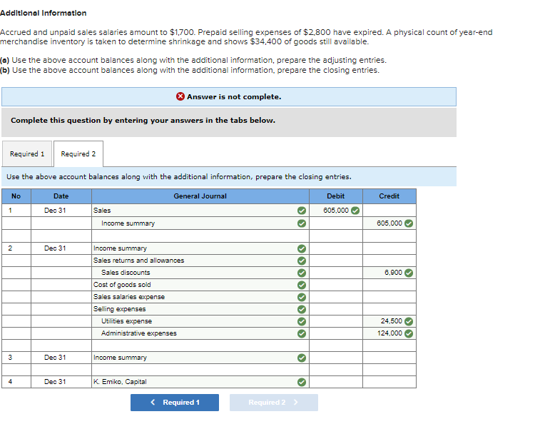
Task: Click checkmark beside credit 124,000
Action: click(409, 333)
